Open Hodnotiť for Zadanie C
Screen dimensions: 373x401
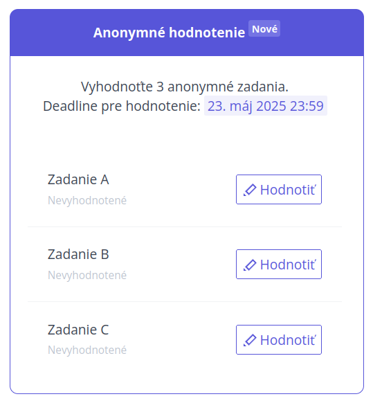pyautogui.click(x=279, y=339)
